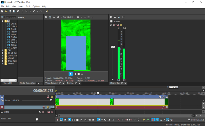Click the Master FX button under Master
The image size is (205, 126).
(x=111, y=25)
